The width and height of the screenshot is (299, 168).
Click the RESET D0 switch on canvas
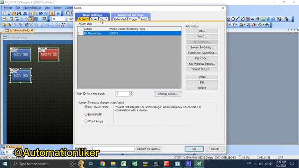(49, 55)
